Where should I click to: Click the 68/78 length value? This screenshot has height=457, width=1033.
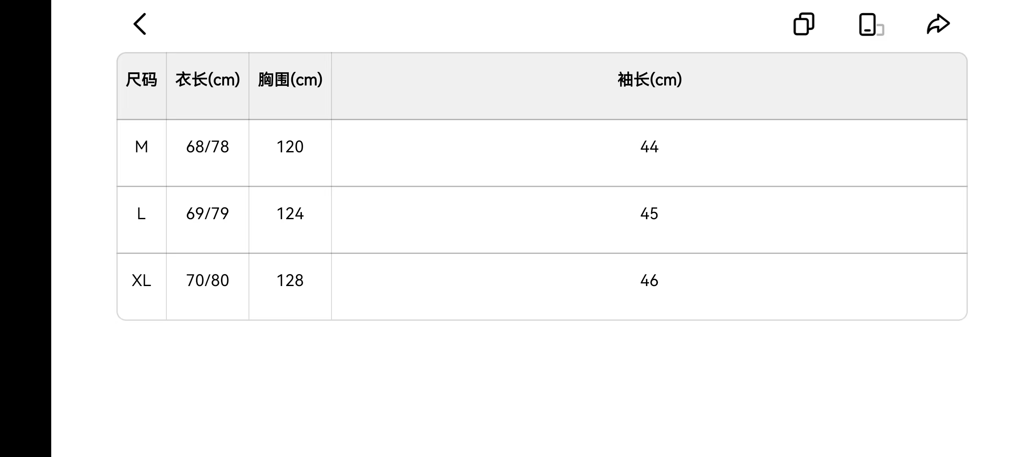tap(207, 147)
